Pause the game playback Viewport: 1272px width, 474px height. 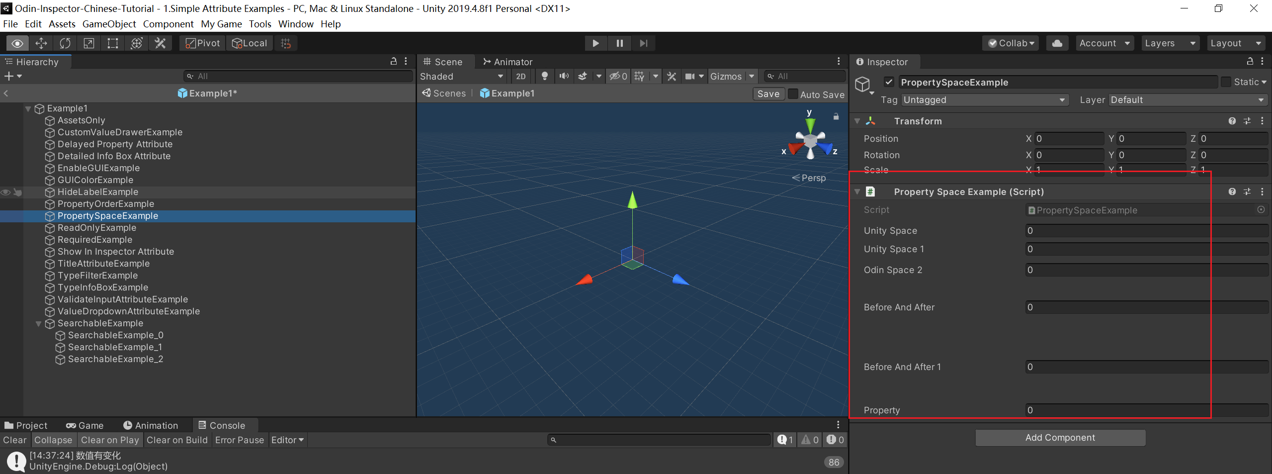(619, 43)
